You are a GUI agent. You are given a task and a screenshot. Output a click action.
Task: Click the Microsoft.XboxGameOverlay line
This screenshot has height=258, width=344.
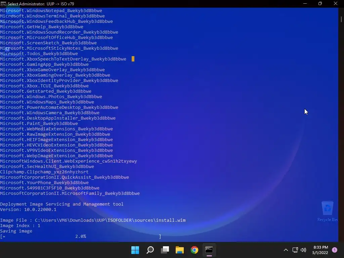click(x=52, y=70)
